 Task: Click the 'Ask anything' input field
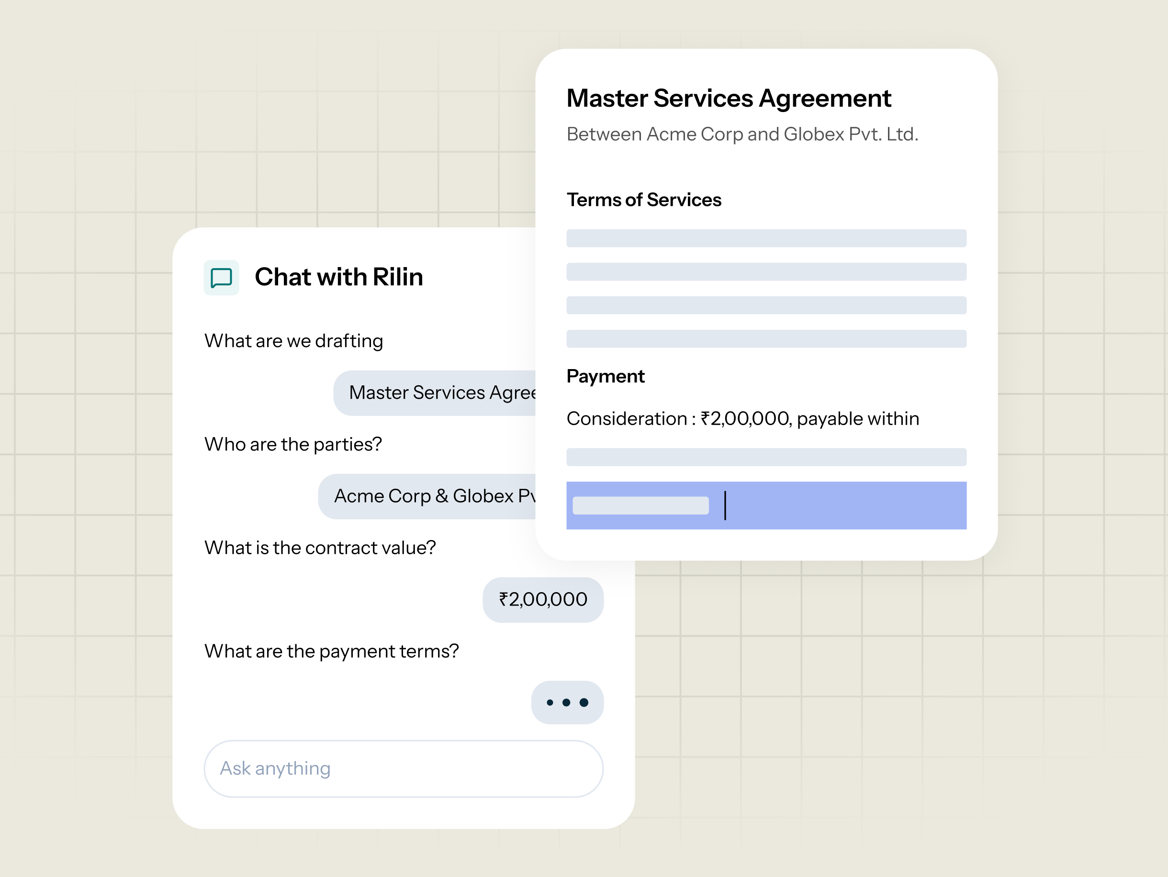(x=404, y=768)
